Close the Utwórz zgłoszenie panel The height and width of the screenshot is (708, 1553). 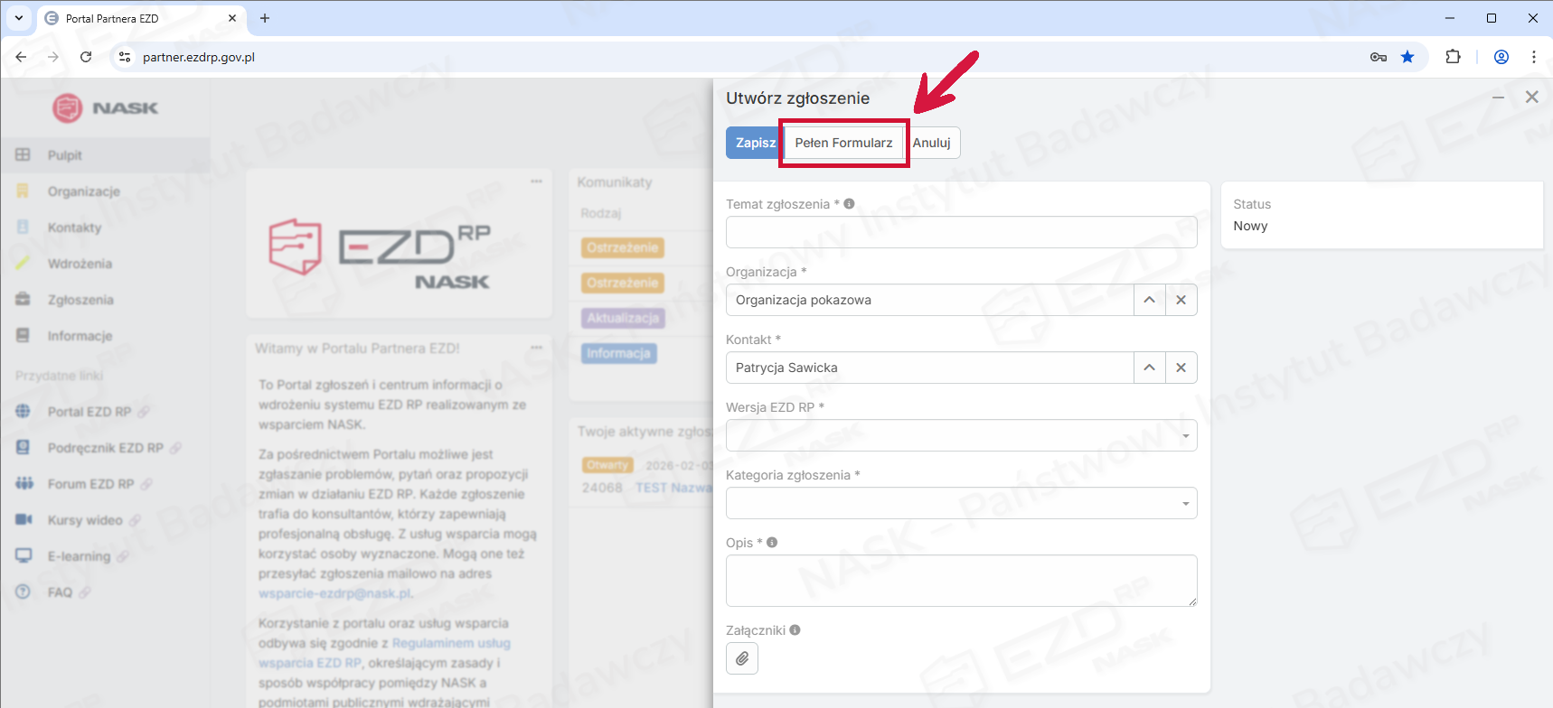pos(1531,98)
